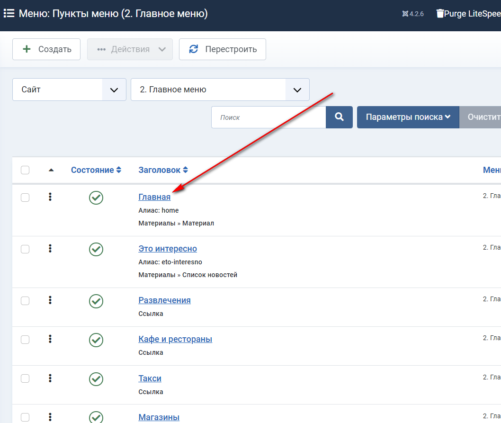Viewport: 501px width, 423px height.
Task: Toggle the published status icon for Главная
Action: 96,198
